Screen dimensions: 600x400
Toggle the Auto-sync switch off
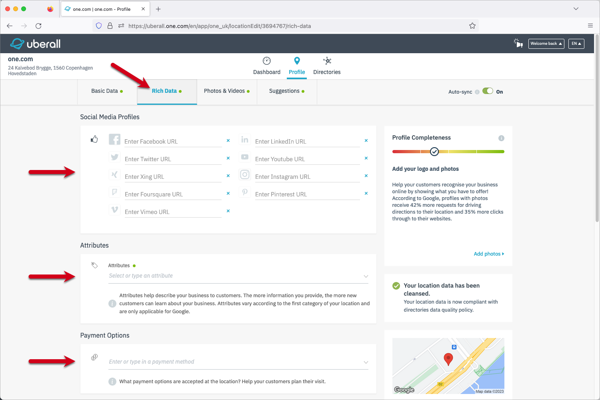(488, 91)
